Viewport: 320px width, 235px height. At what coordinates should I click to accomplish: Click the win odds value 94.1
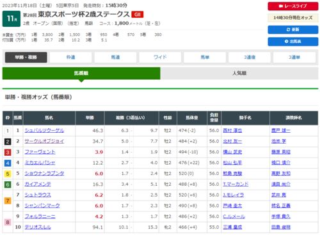click(x=98, y=227)
